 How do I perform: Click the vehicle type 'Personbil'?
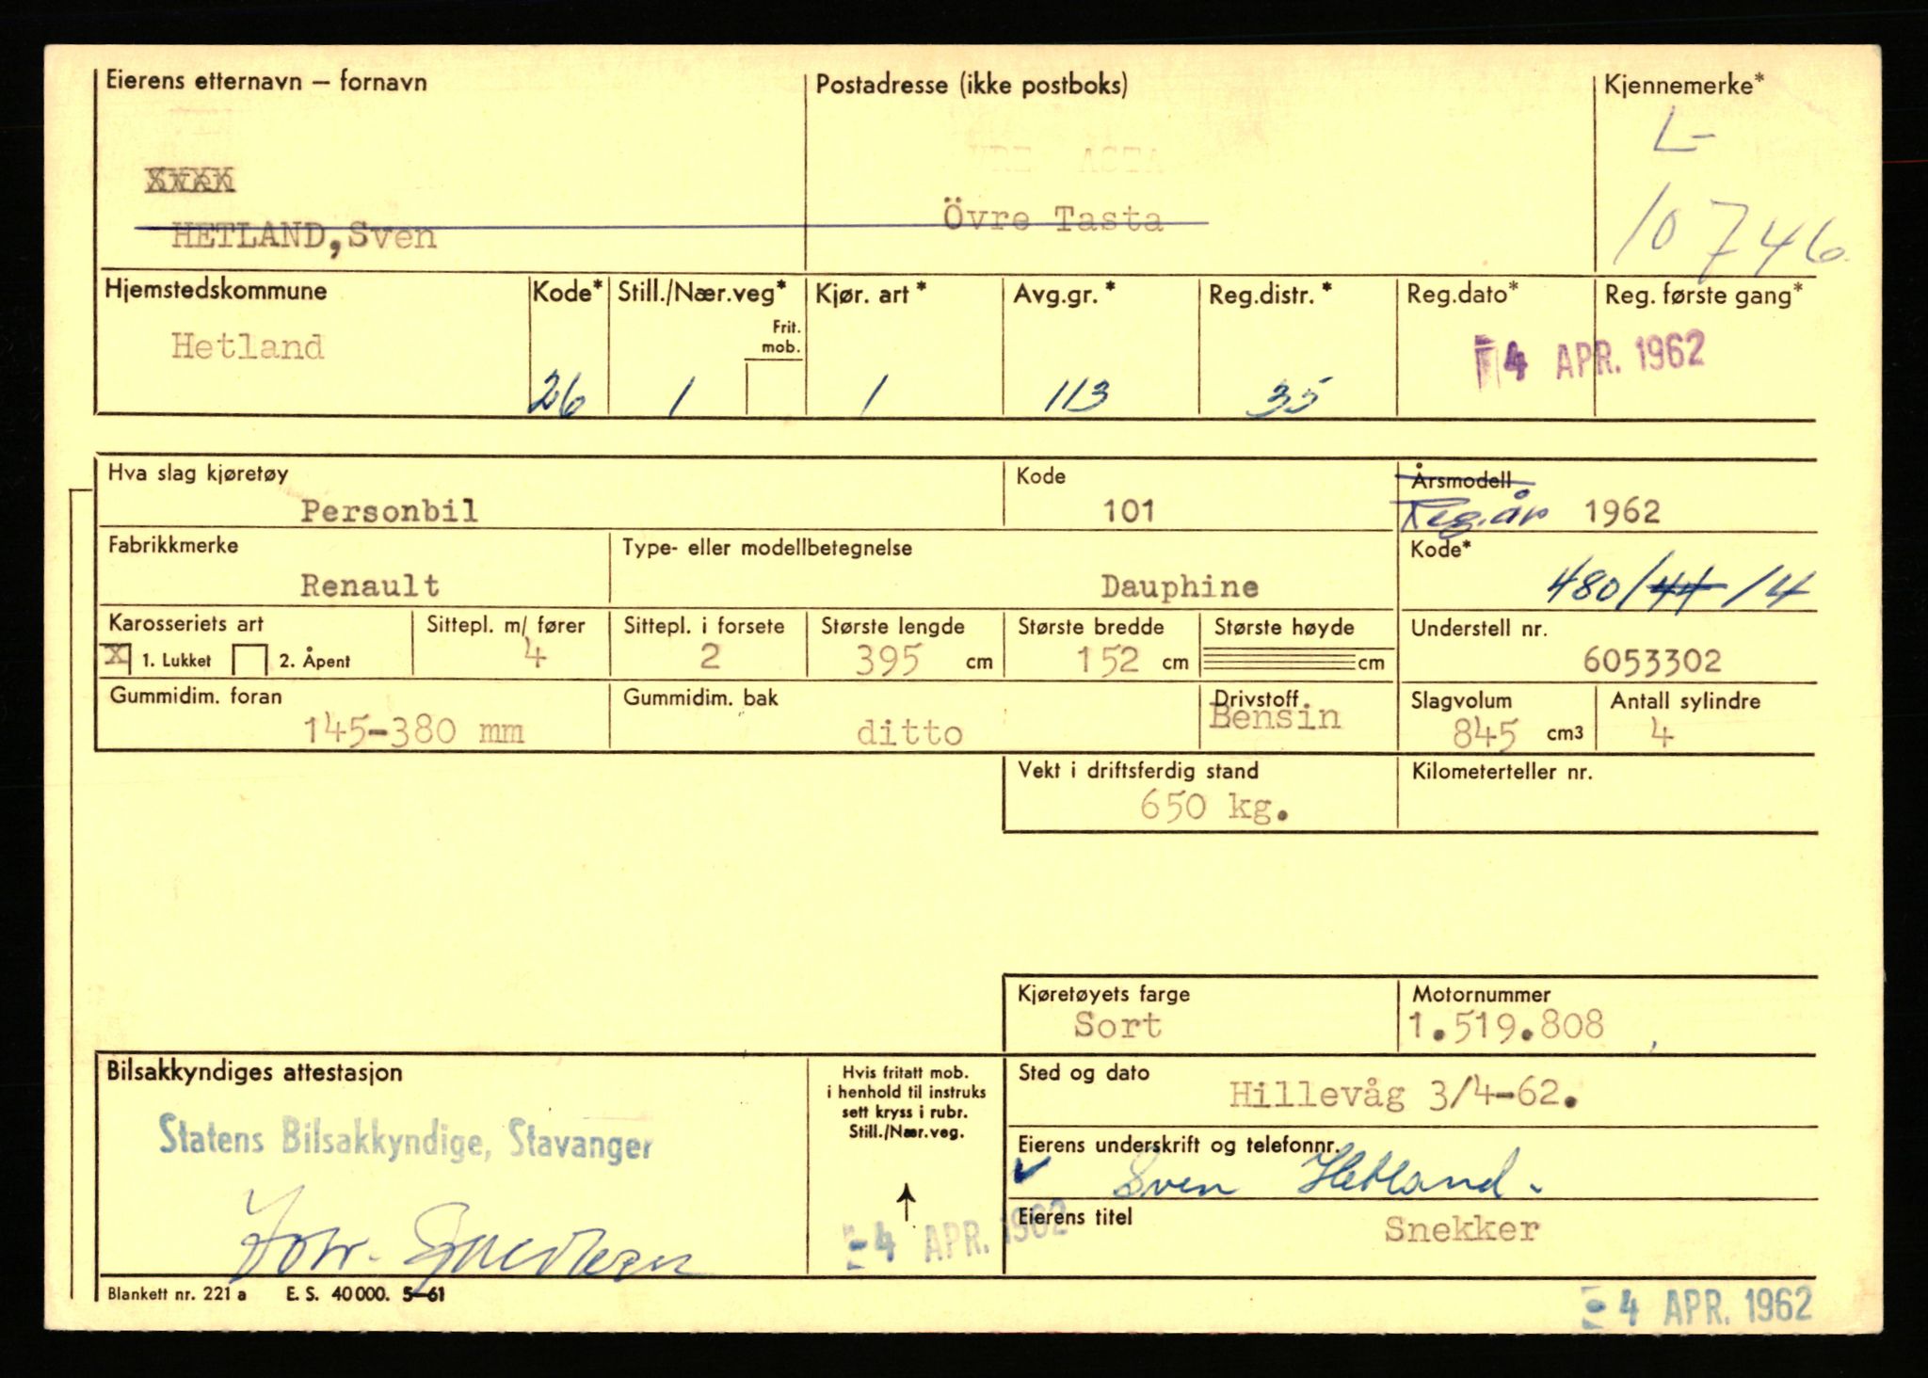389,511
